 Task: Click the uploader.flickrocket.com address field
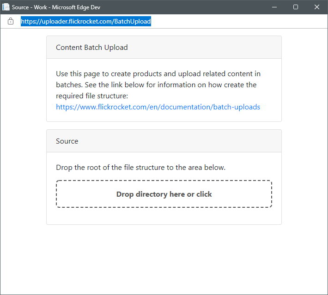coord(85,21)
